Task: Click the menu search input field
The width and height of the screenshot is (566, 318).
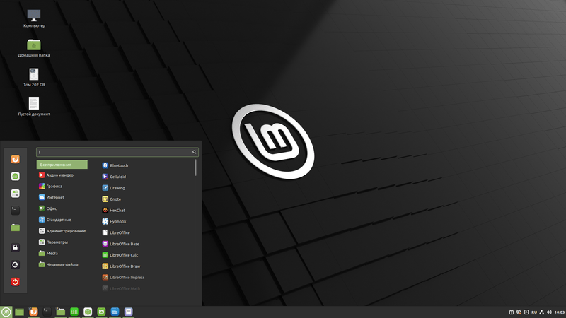Action: pos(113,152)
